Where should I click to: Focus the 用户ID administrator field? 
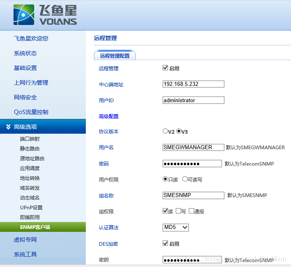click(193, 100)
